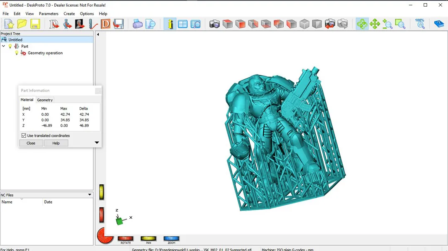Image resolution: width=448 pixels, height=251 pixels.
Task: Uncheck Use translated coordinates
Action: [24, 136]
